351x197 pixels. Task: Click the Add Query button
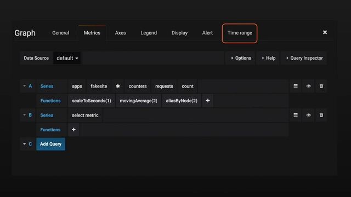[50, 144]
